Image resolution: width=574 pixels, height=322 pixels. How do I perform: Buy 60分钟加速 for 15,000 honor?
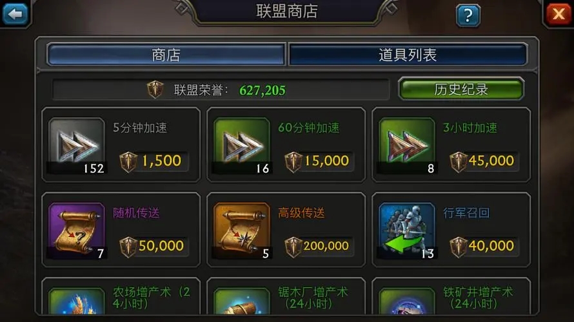[319, 162]
